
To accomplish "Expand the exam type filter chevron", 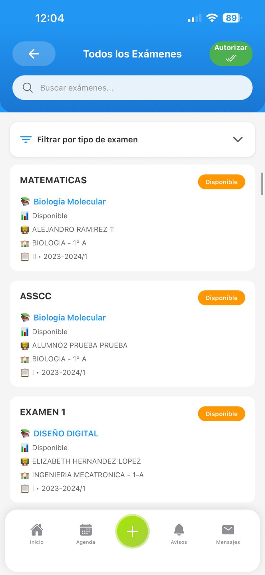I will click(238, 139).
